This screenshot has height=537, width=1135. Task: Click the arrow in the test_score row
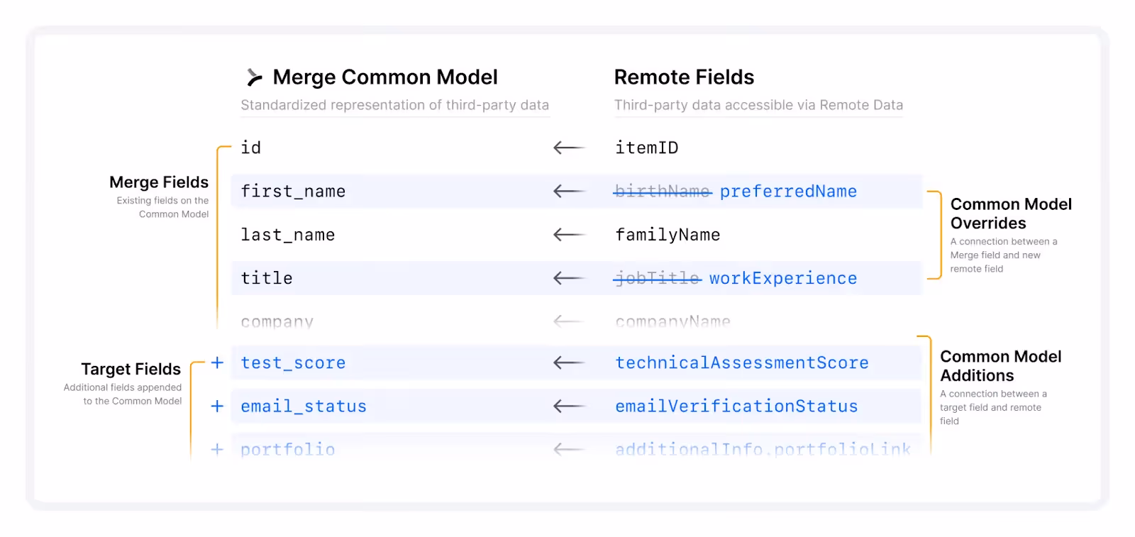pyautogui.click(x=569, y=362)
